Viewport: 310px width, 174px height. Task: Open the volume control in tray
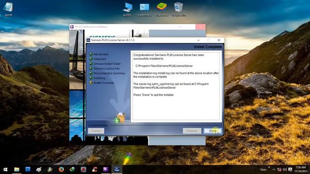click(285, 170)
